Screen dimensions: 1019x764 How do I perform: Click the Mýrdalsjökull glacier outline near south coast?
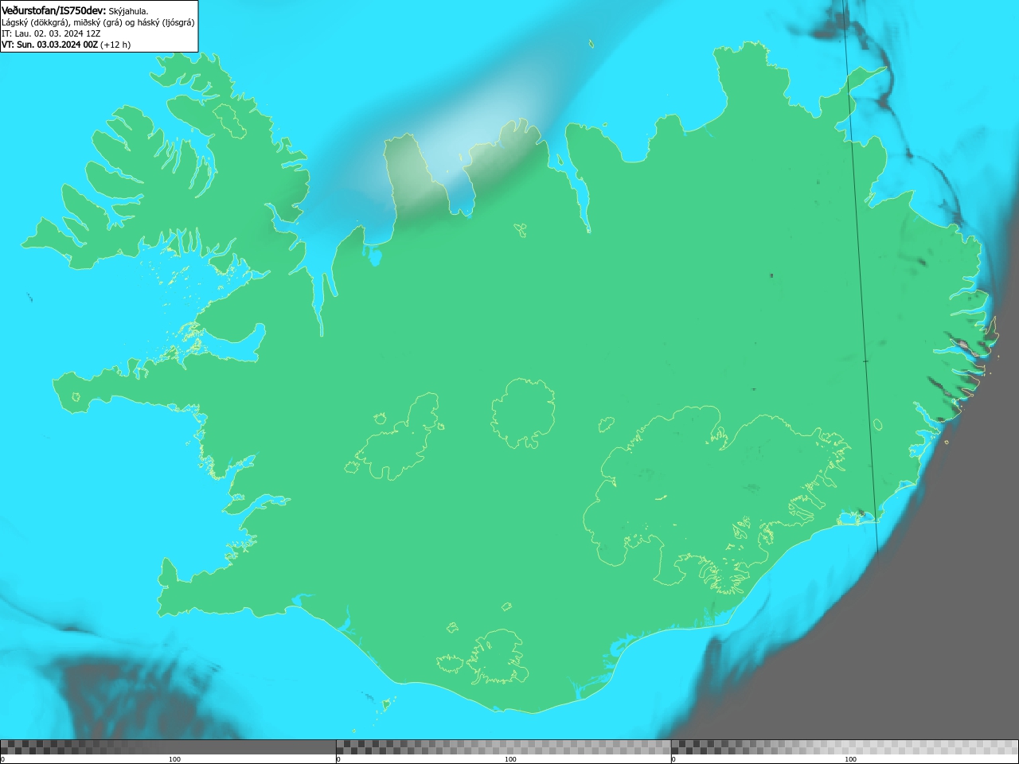[x=498, y=657]
